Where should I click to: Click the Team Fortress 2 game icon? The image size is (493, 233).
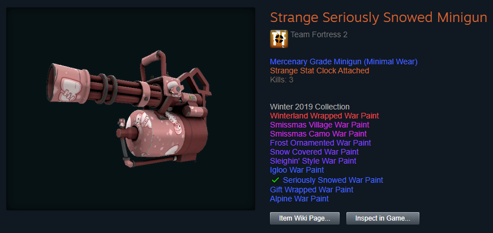pyautogui.click(x=279, y=39)
